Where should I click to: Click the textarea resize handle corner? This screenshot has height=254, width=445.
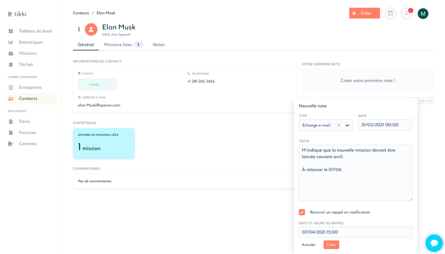[x=411, y=199]
